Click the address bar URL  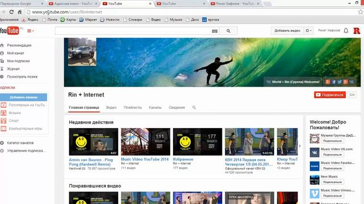[x=67, y=12]
